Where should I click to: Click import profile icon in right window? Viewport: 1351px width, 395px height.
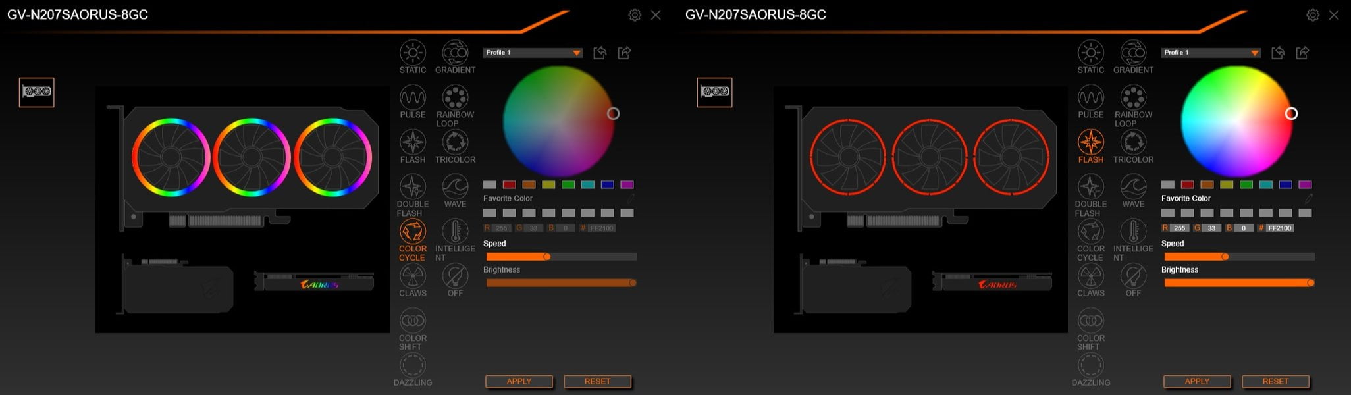1278,53
